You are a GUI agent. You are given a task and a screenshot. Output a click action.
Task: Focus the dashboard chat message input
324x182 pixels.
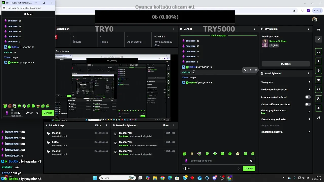218,161
